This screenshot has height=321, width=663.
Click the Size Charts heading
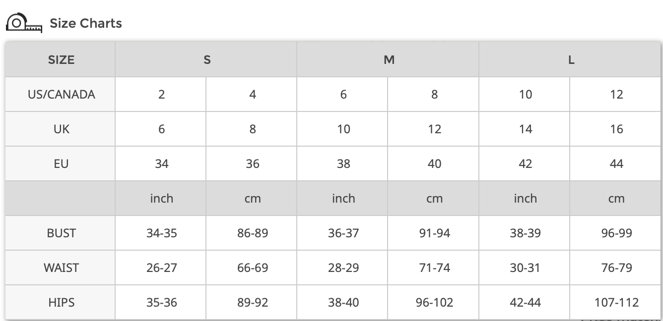pyautogui.click(x=85, y=23)
